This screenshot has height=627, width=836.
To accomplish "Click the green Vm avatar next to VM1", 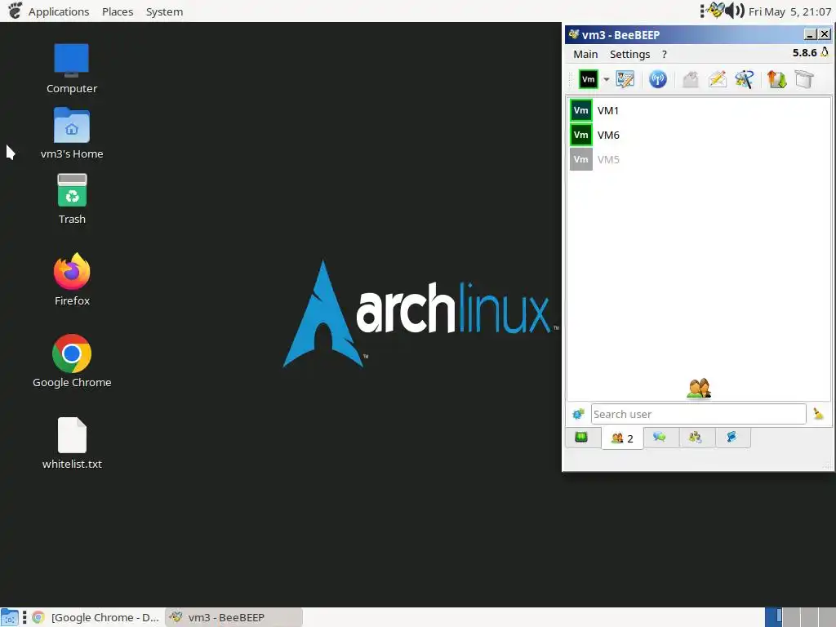I will [x=580, y=110].
